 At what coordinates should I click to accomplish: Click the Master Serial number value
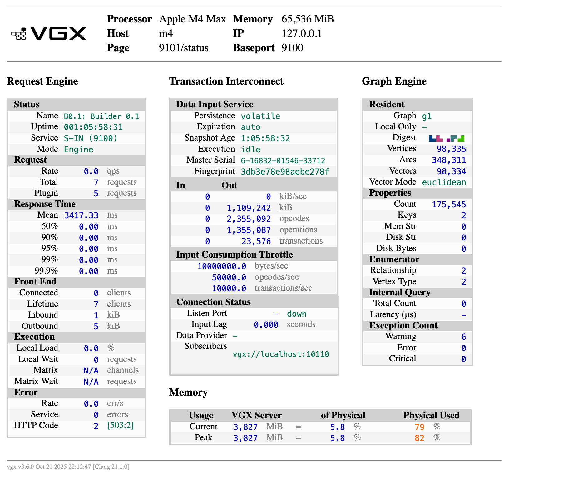tap(283, 161)
